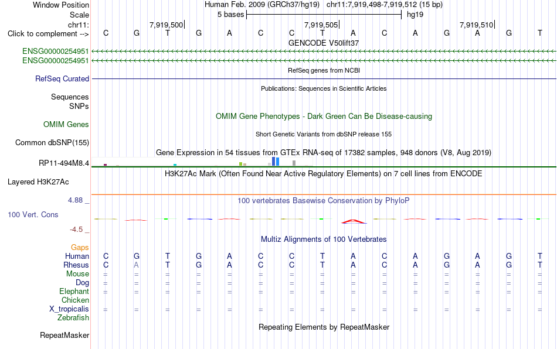Screen dimensions: 557x349
Task: Open Repeating Elements by RepeatMasker title
Action: pyautogui.click(x=324, y=327)
